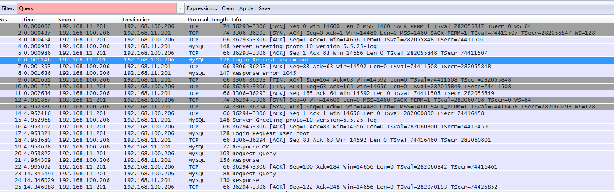This screenshot has width=614, height=192.
Task: Select packet 2, SYN ACK at 0.000437
Action: [307, 33]
